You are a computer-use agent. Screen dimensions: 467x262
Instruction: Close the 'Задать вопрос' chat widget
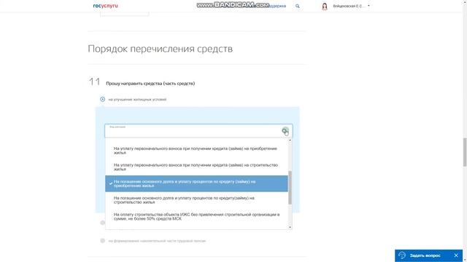(456, 255)
